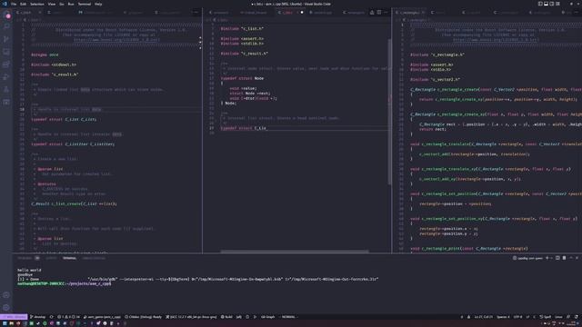Click new terminal plus icon
The width and height of the screenshot is (582, 327).
(547, 258)
